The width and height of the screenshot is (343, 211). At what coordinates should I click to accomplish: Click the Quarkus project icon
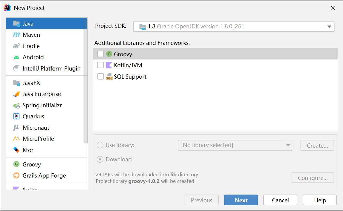coord(16,117)
